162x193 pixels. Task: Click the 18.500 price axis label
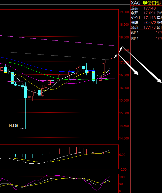pos(124,25)
